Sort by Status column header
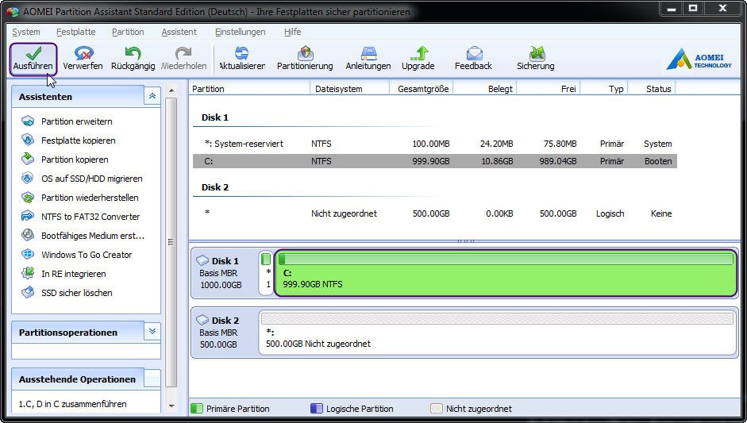 (x=652, y=89)
